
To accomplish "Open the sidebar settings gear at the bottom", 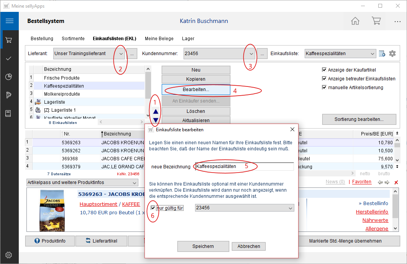I will 9,255.
